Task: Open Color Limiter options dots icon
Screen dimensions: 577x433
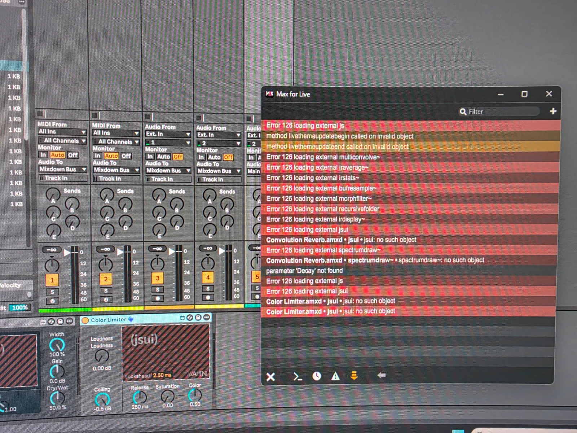Action: (x=206, y=317)
